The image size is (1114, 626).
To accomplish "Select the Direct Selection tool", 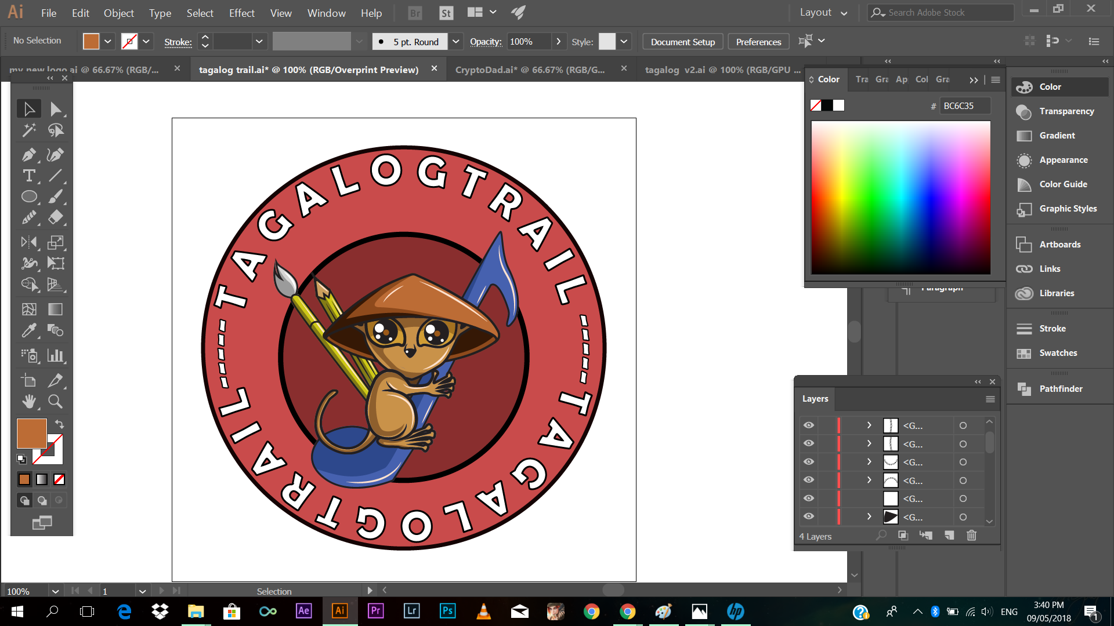I will click(x=55, y=109).
